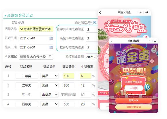Edit prize quantity 500 in row 4
167x119 pixels.
click(x=68, y=104)
